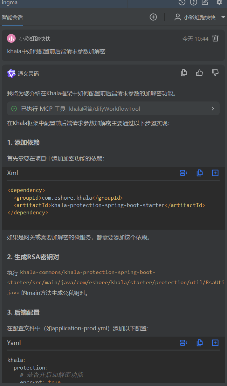This screenshot has width=227, height=386.
Task: Open the account dropdown arrow
Action: tap(223, 17)
